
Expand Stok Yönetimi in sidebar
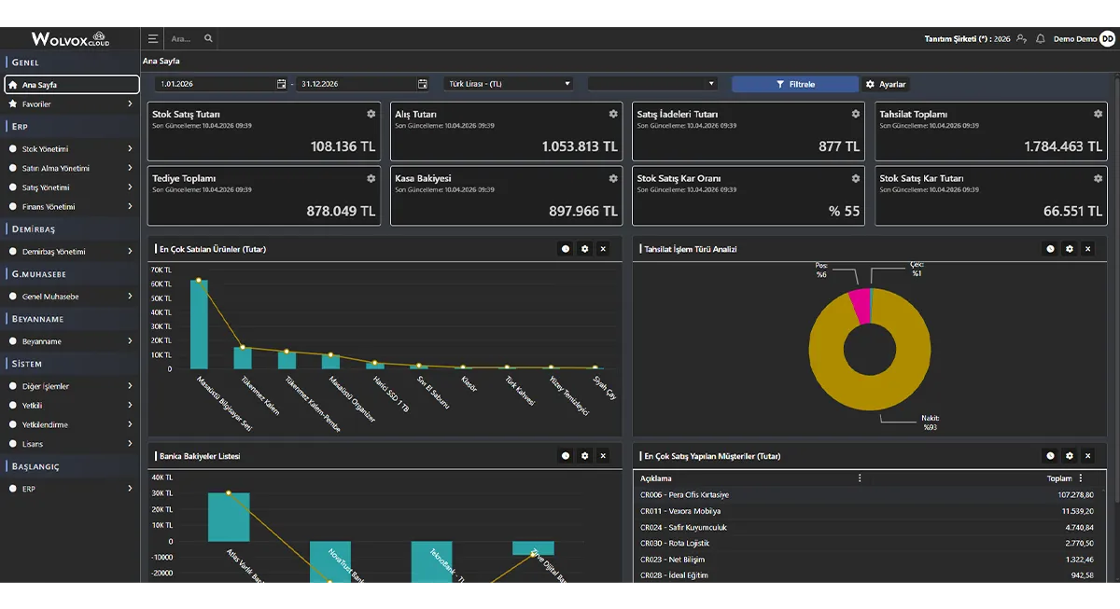(x=71, y=149)
